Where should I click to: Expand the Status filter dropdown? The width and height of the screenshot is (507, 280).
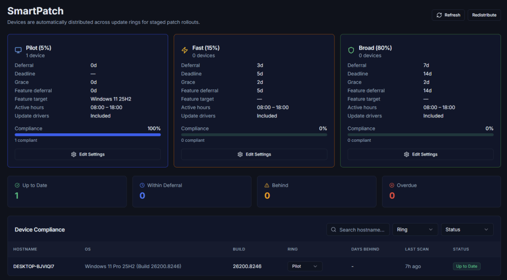pos(467,229)
